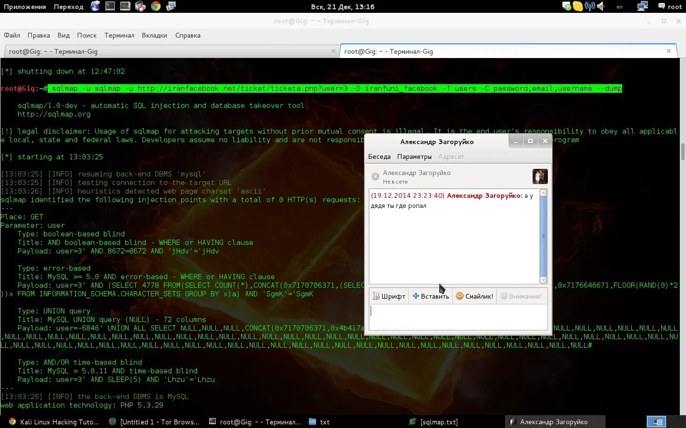This screenshot has width=686, height=428.
Task: Launch the Iceweasel web browser globe icon
Action: pos(95,6)
